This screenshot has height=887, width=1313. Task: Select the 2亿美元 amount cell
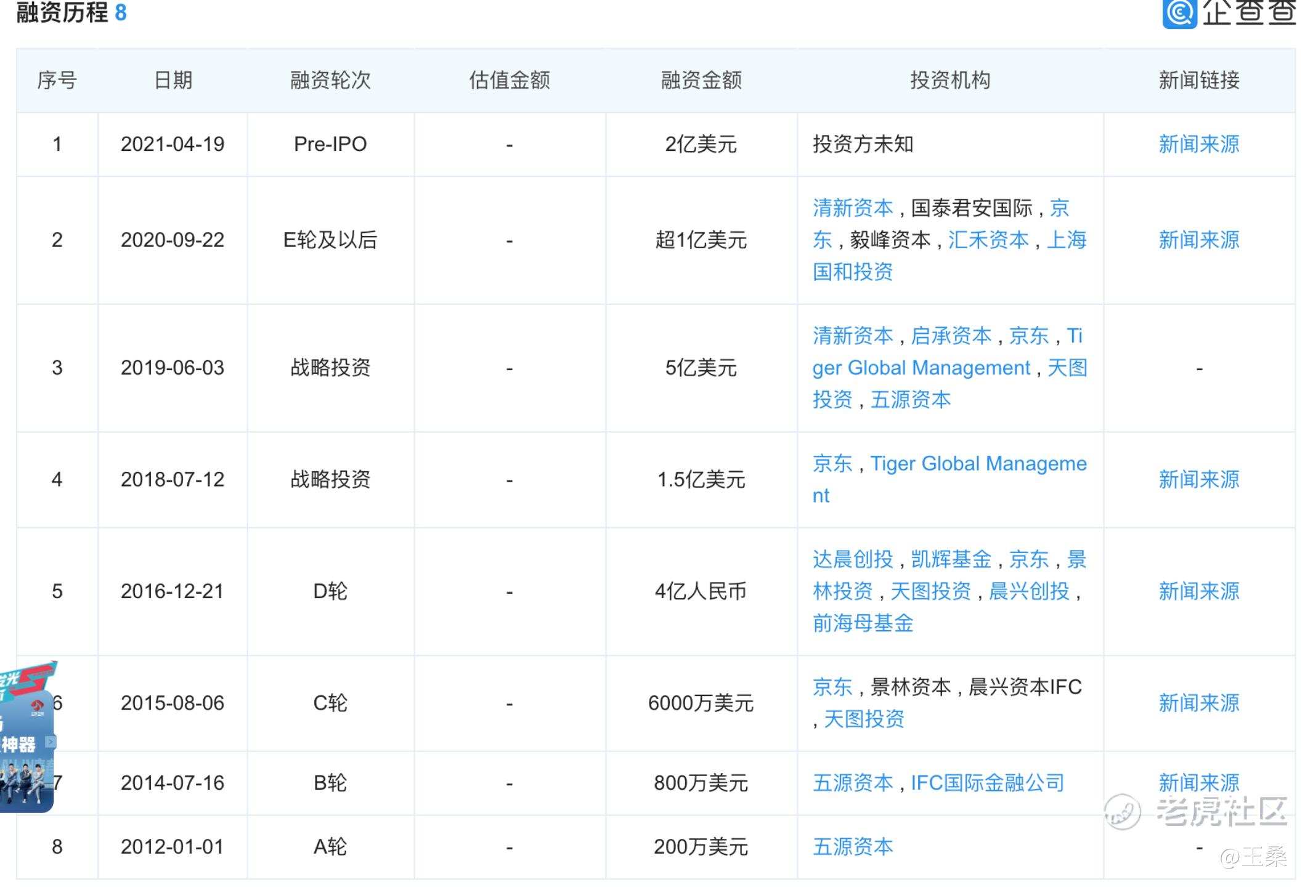[701, 144]
